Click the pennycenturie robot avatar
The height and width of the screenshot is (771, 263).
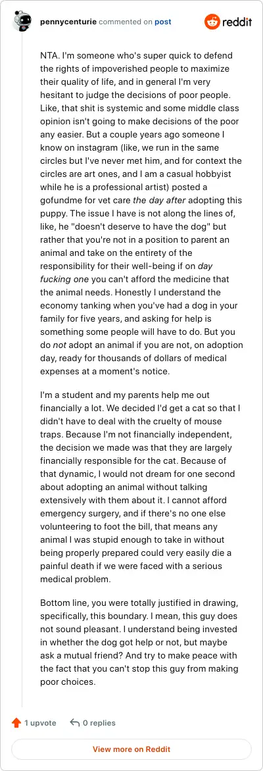[22, 22]
